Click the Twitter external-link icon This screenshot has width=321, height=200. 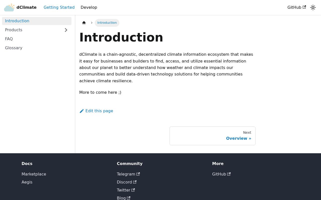[133, 190]
